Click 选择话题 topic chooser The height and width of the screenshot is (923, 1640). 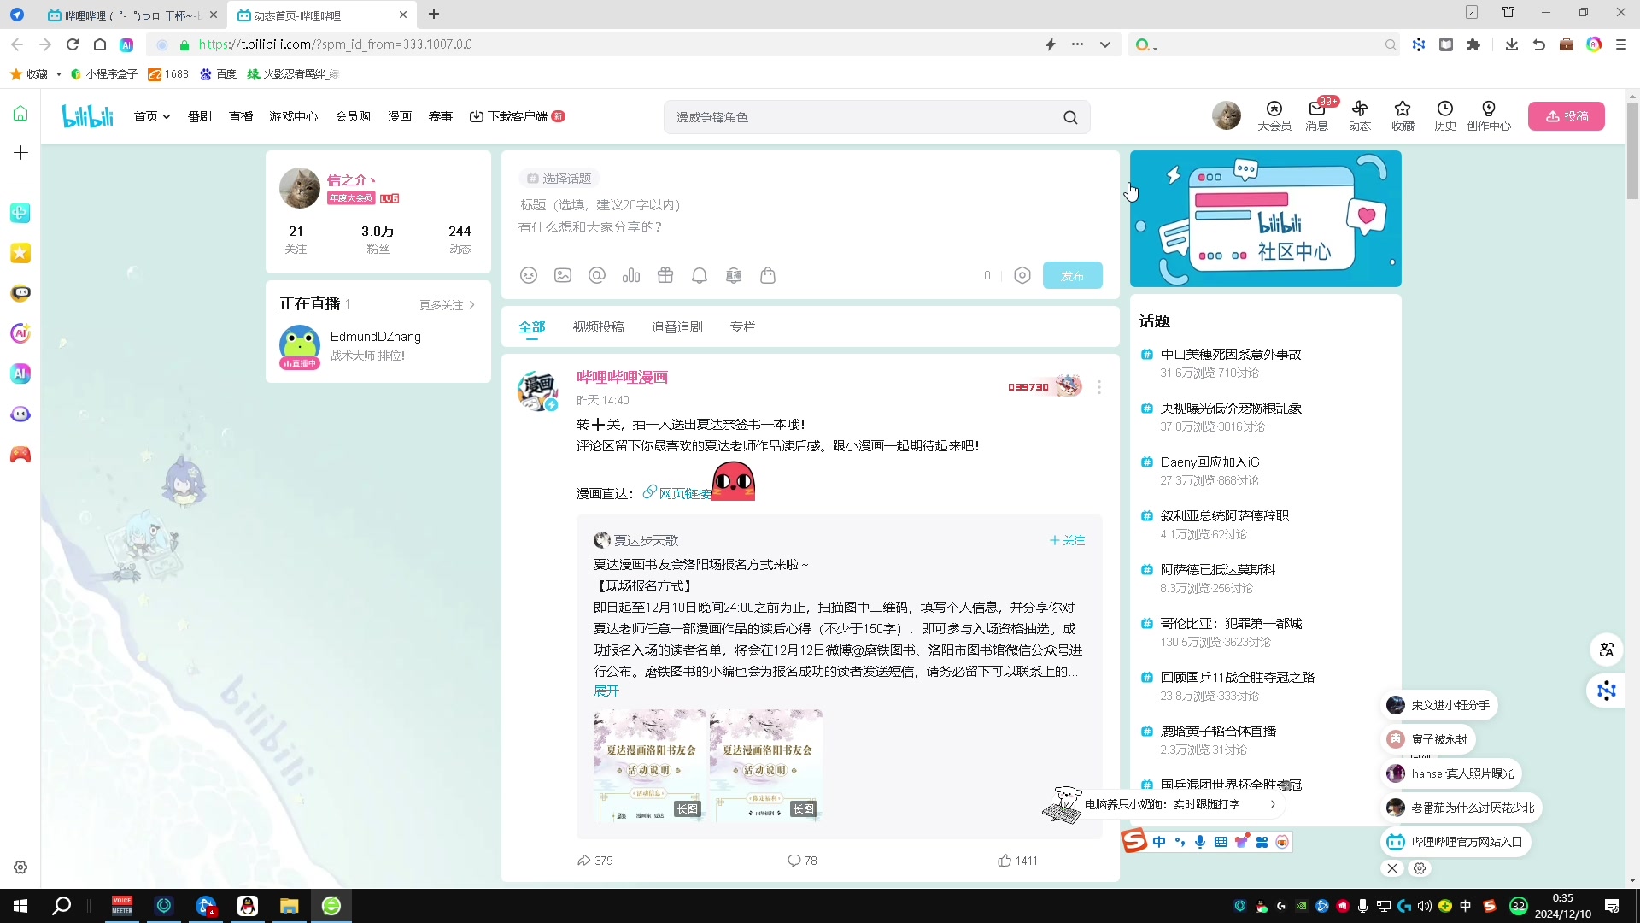click(x=559, y=179)
